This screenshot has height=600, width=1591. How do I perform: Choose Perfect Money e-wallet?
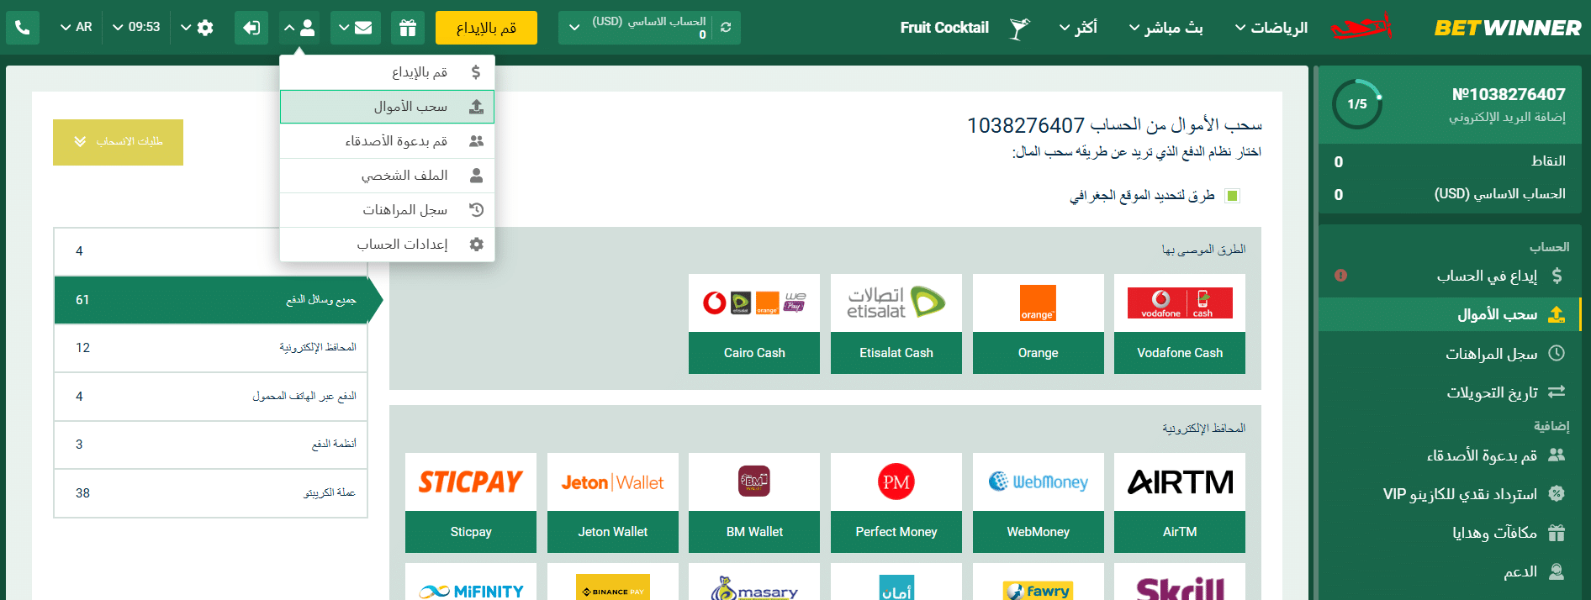coord(896,503)
